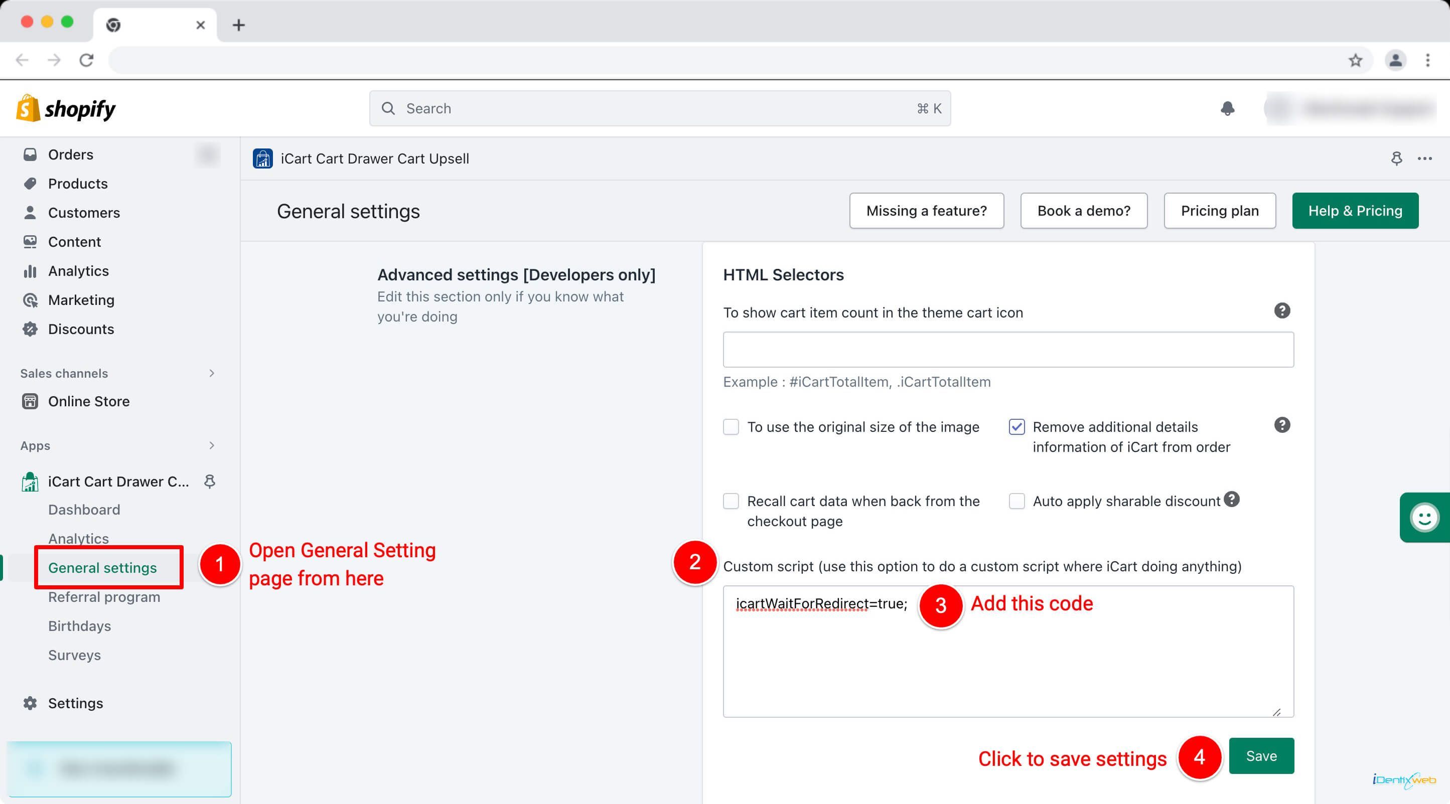Open the Referral program submenu item
The width and height of the screenshot is (1450, 804).
[x=104, y=597]
